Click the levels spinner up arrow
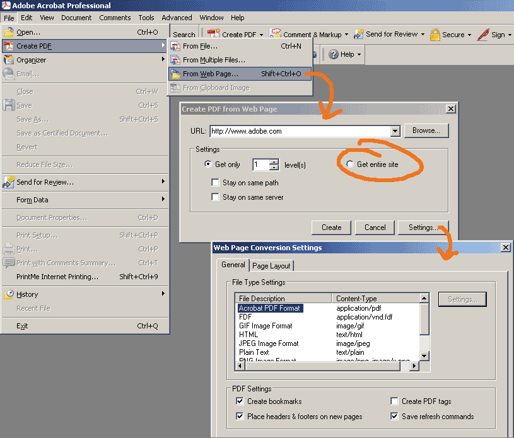Viewport: 514px width, 438px height. point(274,161)
